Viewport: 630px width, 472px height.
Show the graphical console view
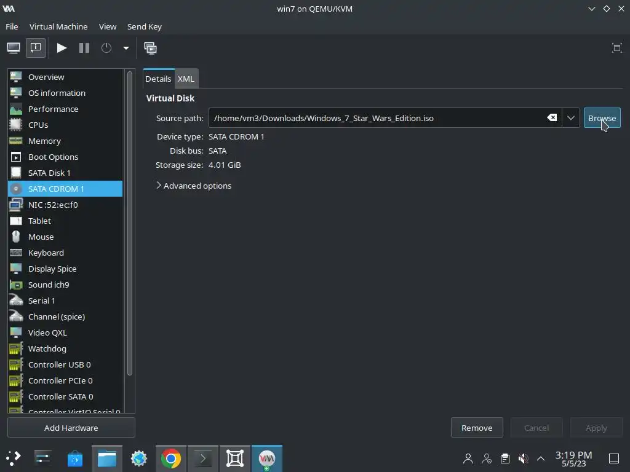pyautogui.click(x=14, y=48)
